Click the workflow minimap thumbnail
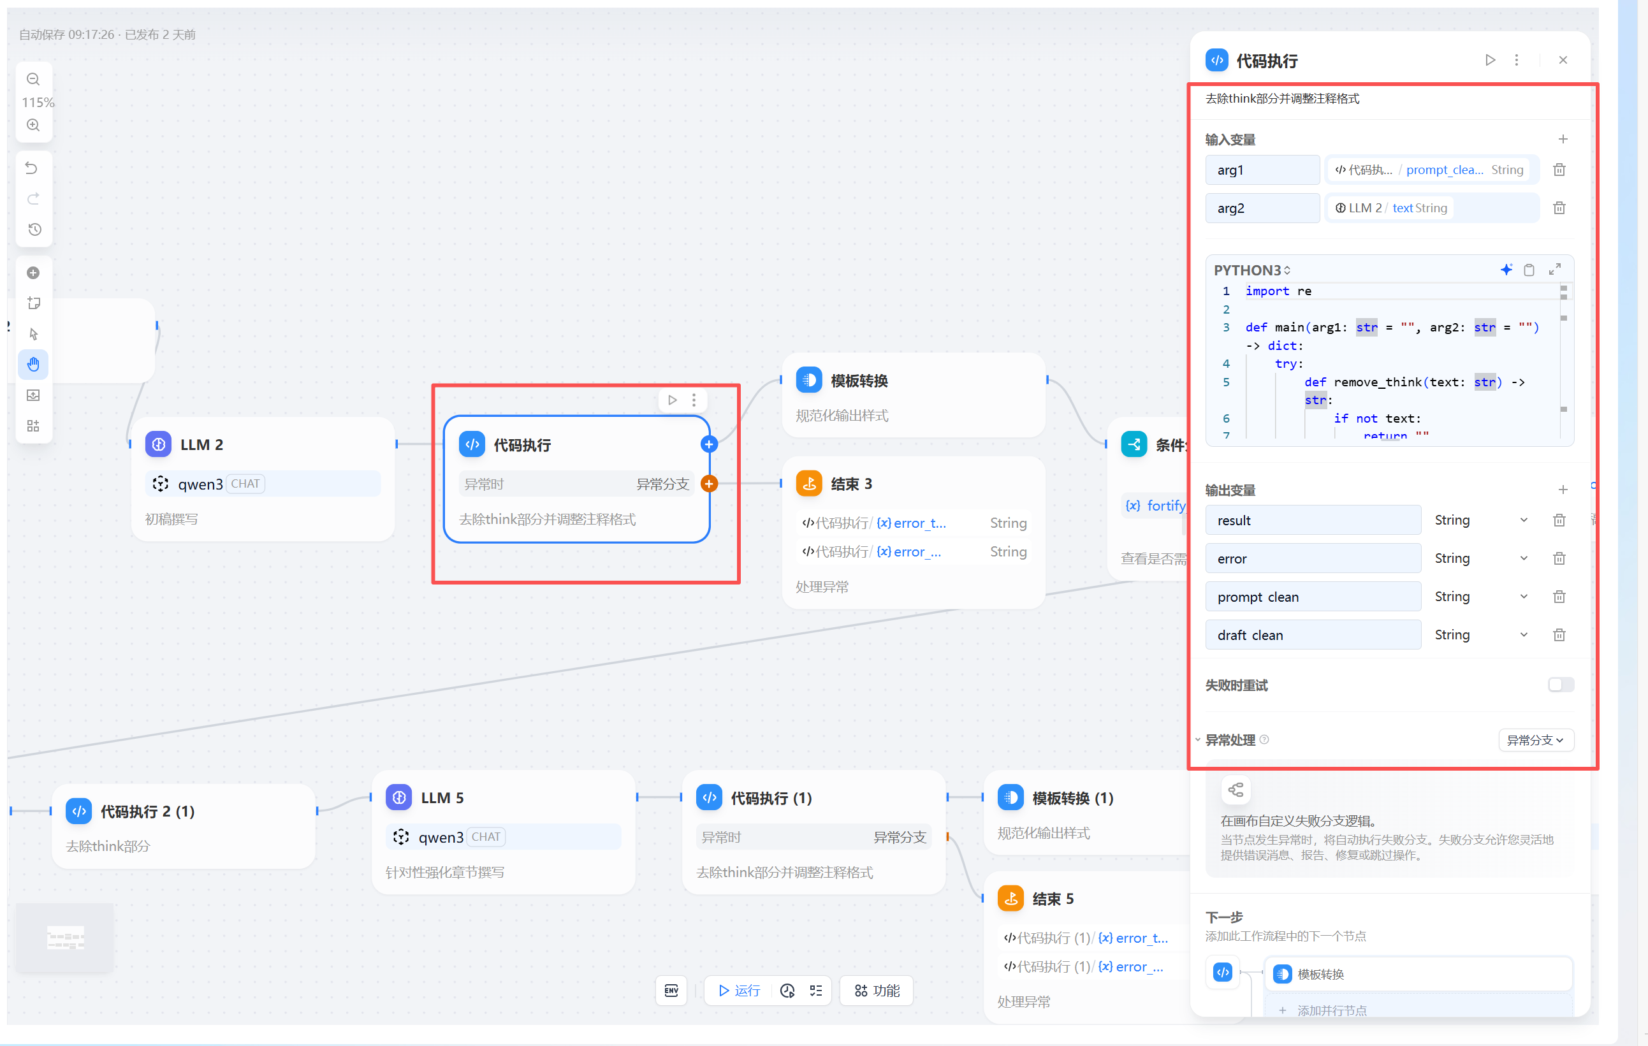The height and width of the screenshot is (1046, 1648). (x=65, y=937)
